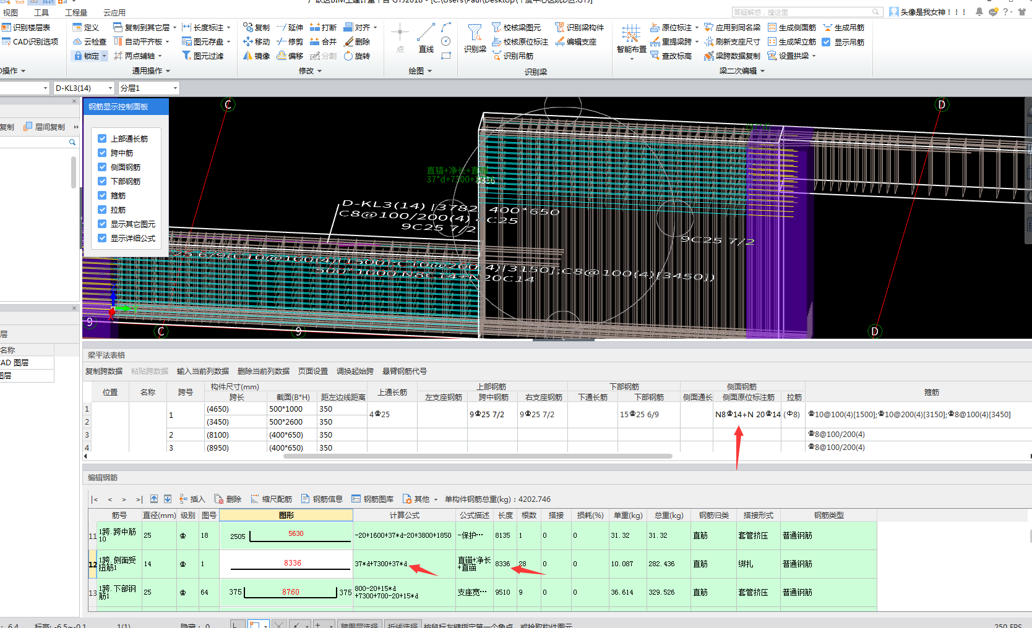
Task: Click the 镜像 (mirror) tool icon
Action: click(248, 56)
